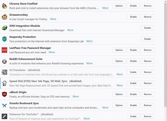This screenshot has height=121, width=167.
Task: Click the Xmarks Bookmark Sync icon
Action: pyautogui.click(x=4, y=105)
